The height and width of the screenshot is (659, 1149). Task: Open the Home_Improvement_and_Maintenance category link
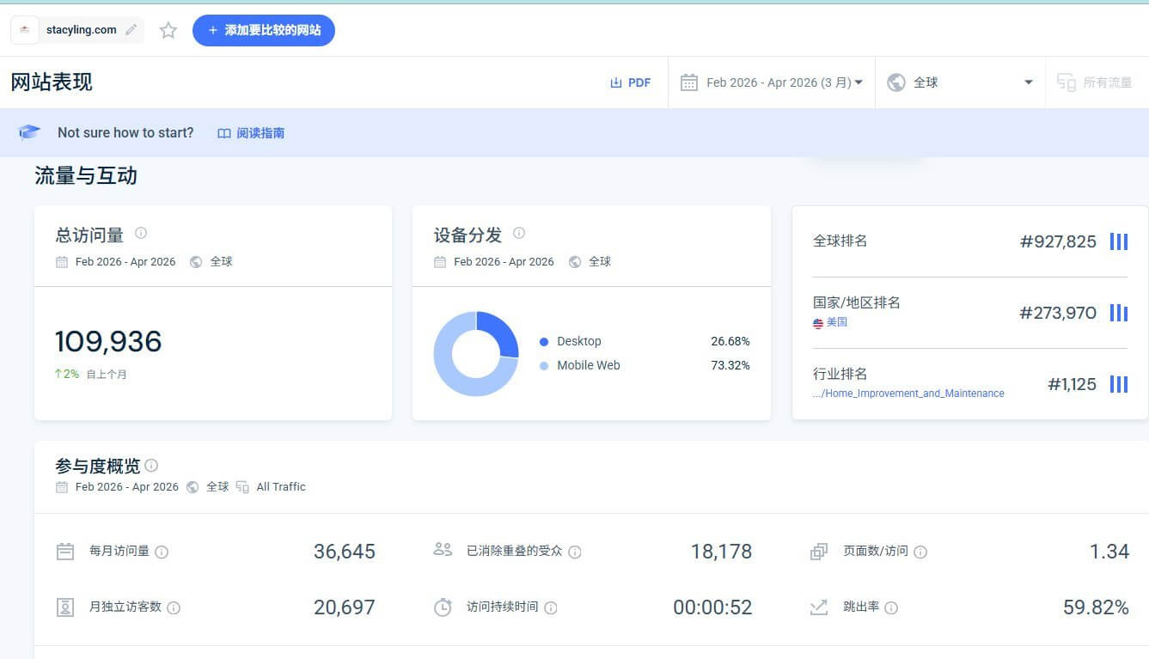tap(908, 394)
